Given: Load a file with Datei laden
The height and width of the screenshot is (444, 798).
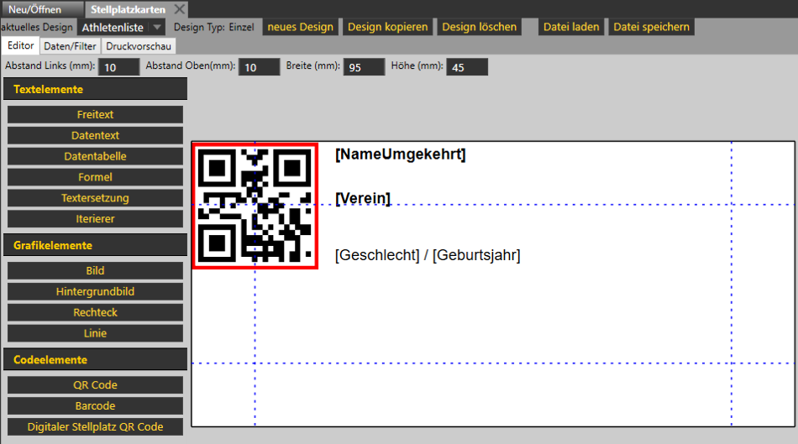Looking at the screenshot, I should pyautogui.click(x=571, y=27).
